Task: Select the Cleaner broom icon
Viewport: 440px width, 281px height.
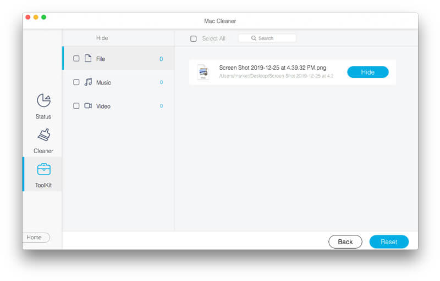Action: click(43, 135)
